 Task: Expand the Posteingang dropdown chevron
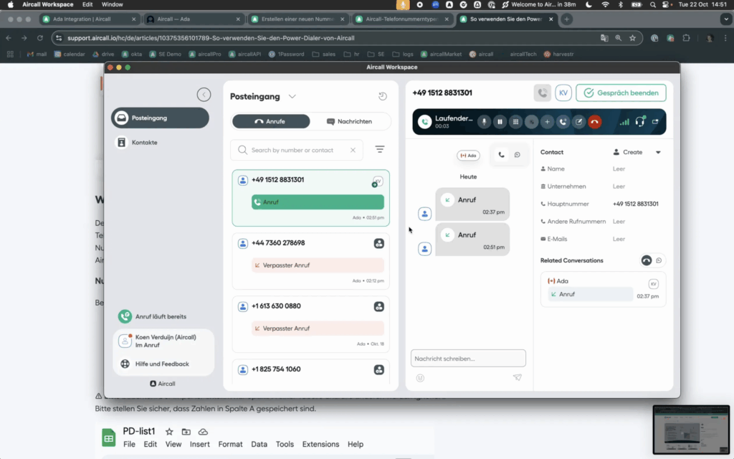[292, 97]
